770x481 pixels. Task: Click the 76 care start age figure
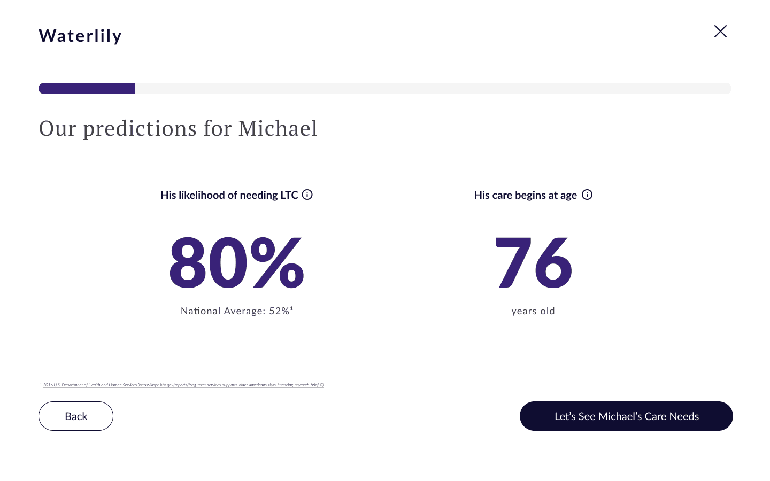[x=533, y=263]
